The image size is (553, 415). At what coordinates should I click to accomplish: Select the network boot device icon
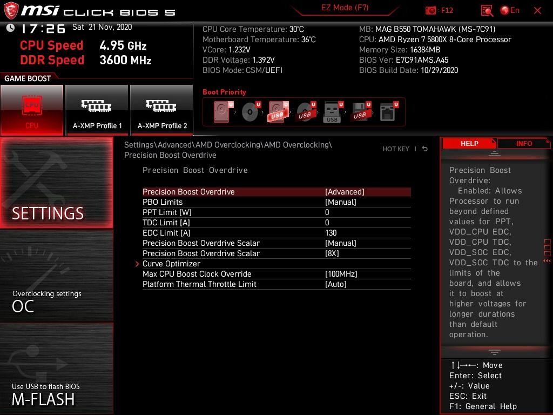tap(388, 112)
